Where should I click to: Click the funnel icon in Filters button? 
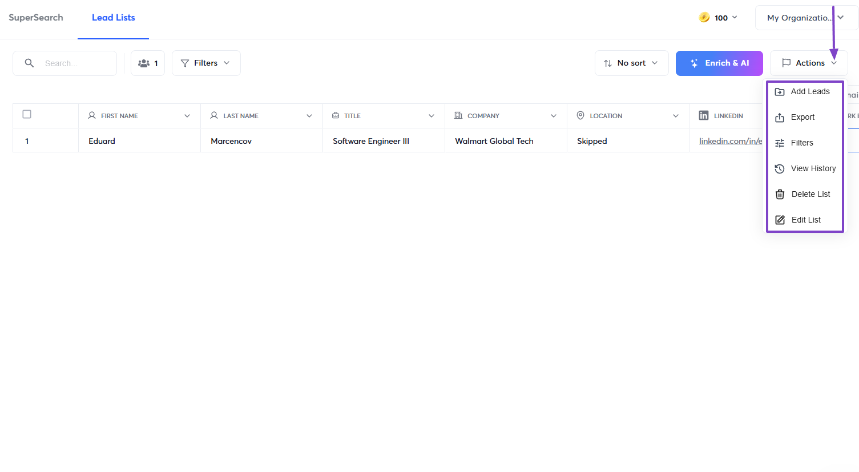(185, 63)
